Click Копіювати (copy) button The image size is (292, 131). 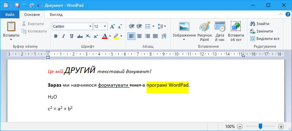pyautogui.click(x=34, y=31)
